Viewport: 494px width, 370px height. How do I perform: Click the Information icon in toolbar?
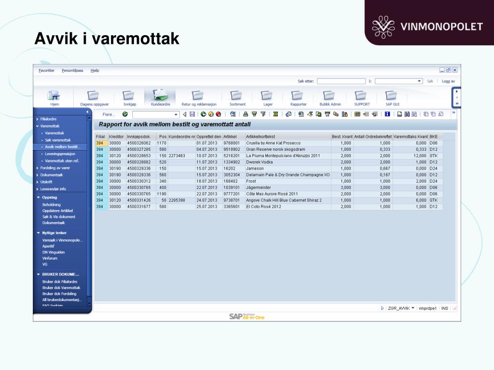[x=387, y=114]
